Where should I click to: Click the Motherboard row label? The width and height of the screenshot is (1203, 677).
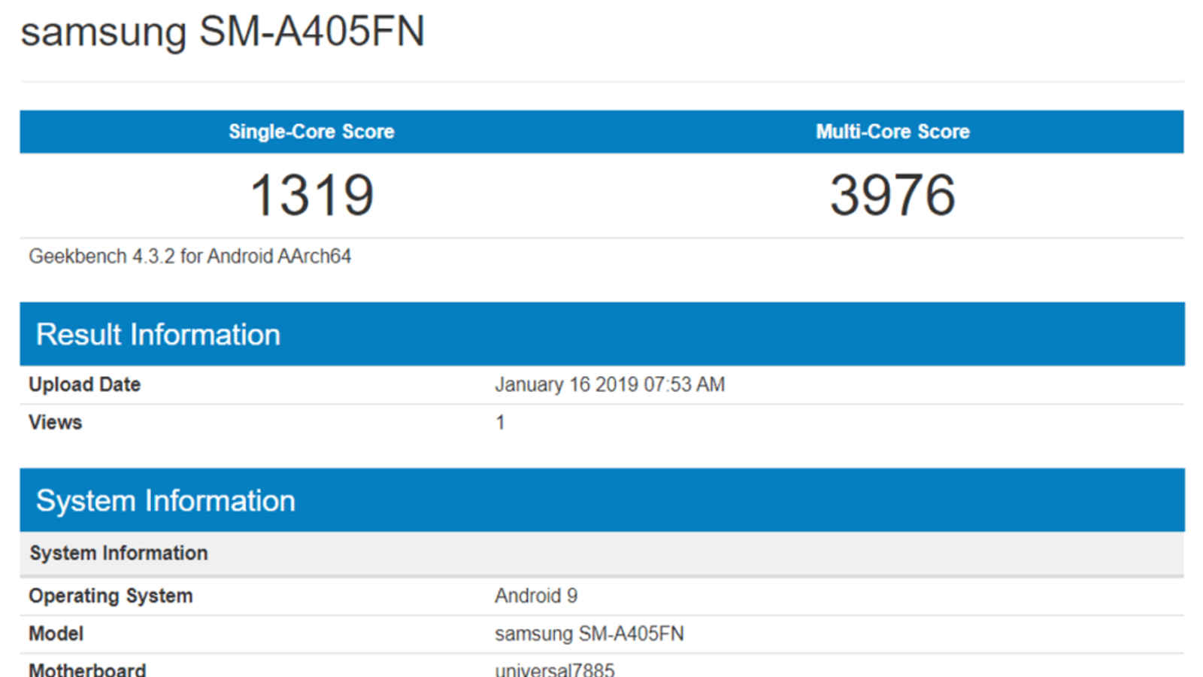(x=87, y=669)
